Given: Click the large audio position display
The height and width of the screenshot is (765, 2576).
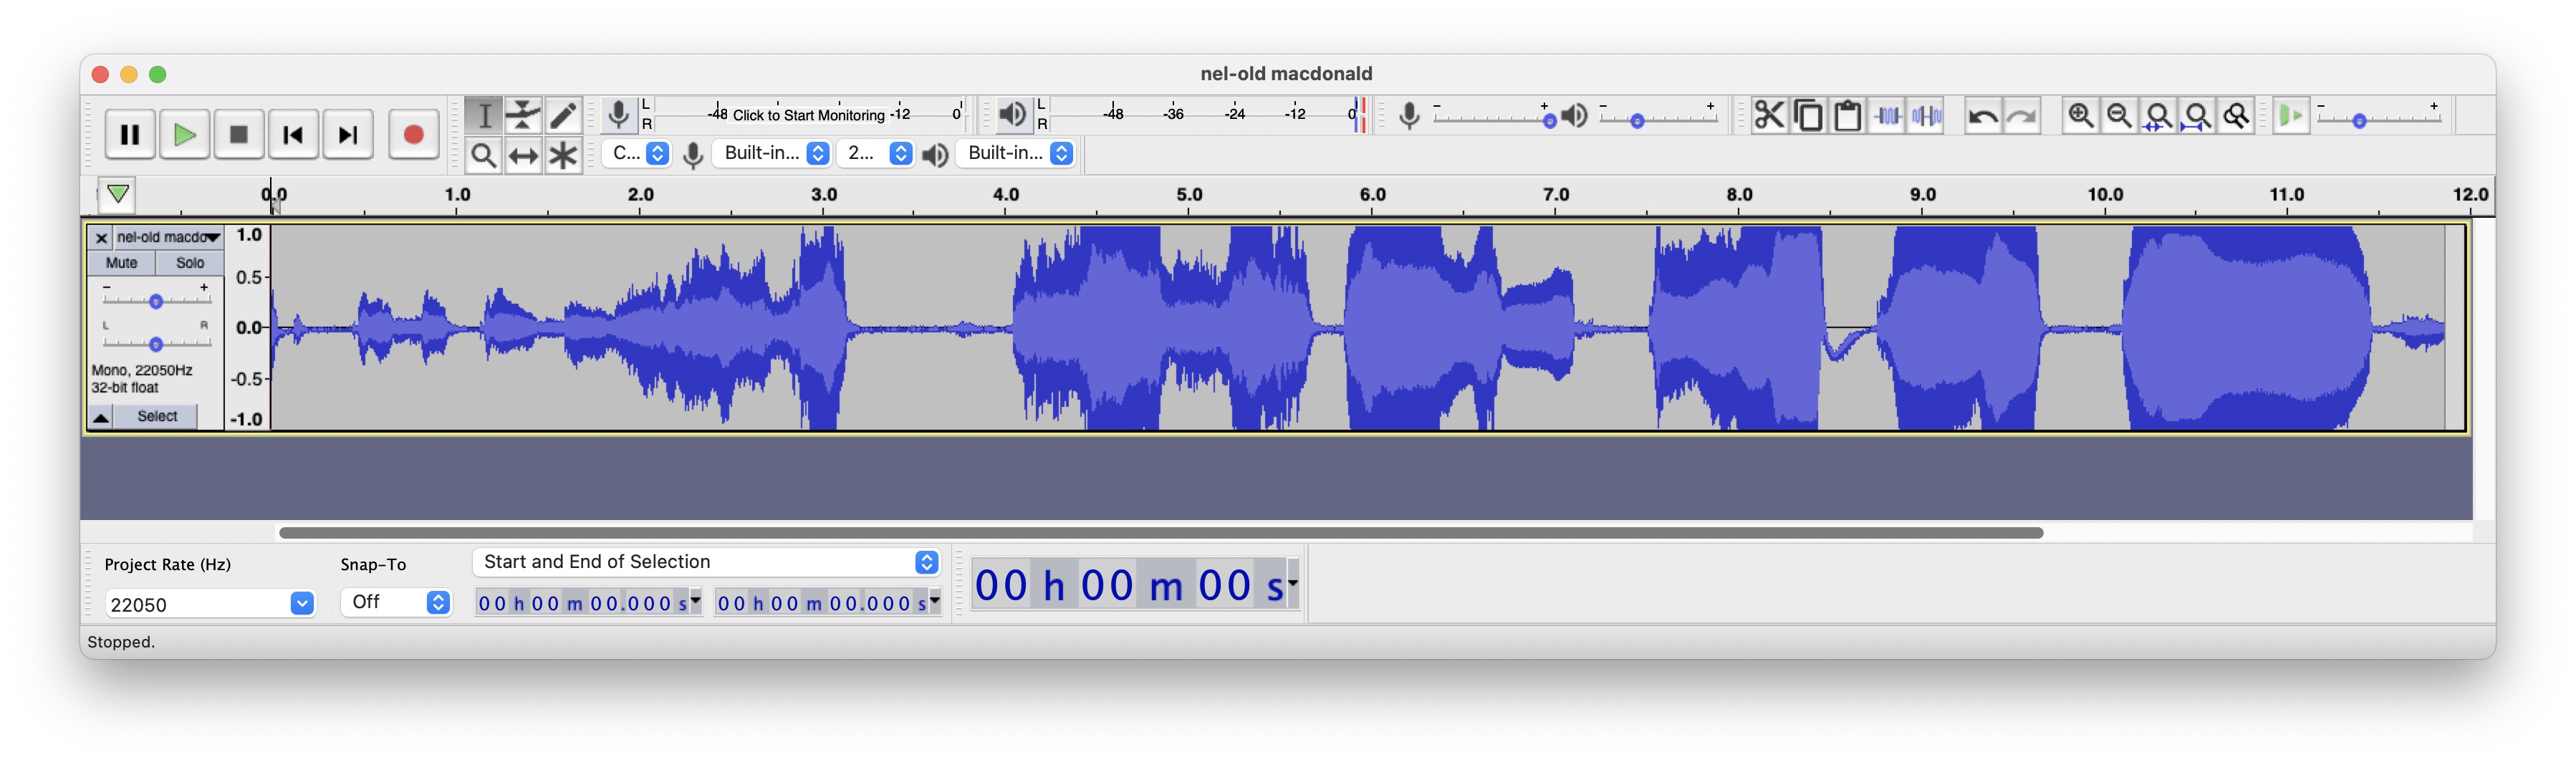Looking at the screenshot, I should [1128, 585].
